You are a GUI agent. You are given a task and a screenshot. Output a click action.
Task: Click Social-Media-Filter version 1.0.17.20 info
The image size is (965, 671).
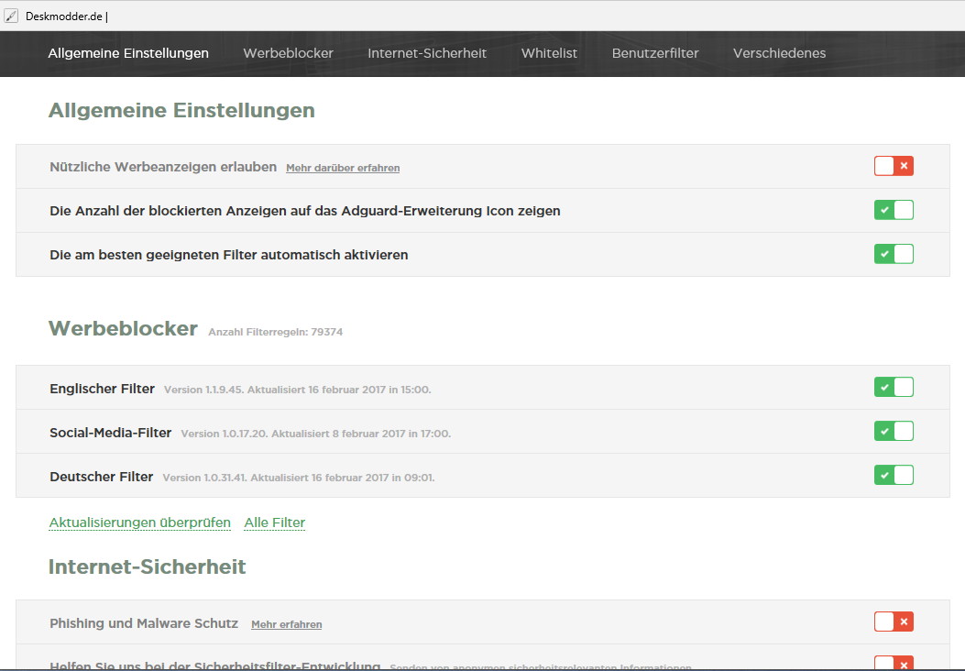point(316,434)
